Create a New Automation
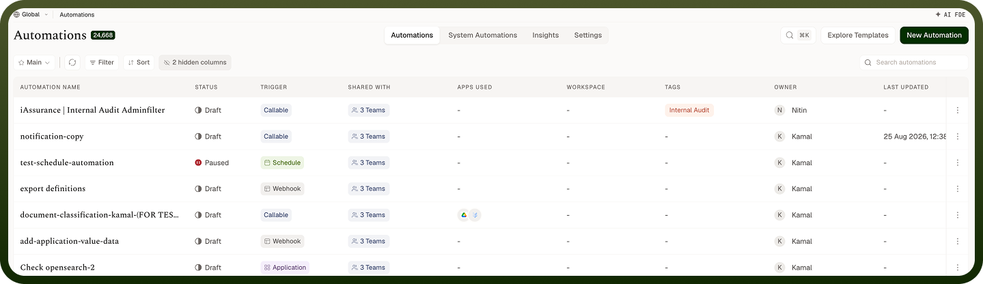The image size is (983, 284). (934, 35)
